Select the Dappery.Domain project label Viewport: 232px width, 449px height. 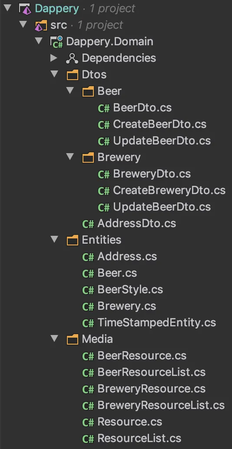pos(109,41)
